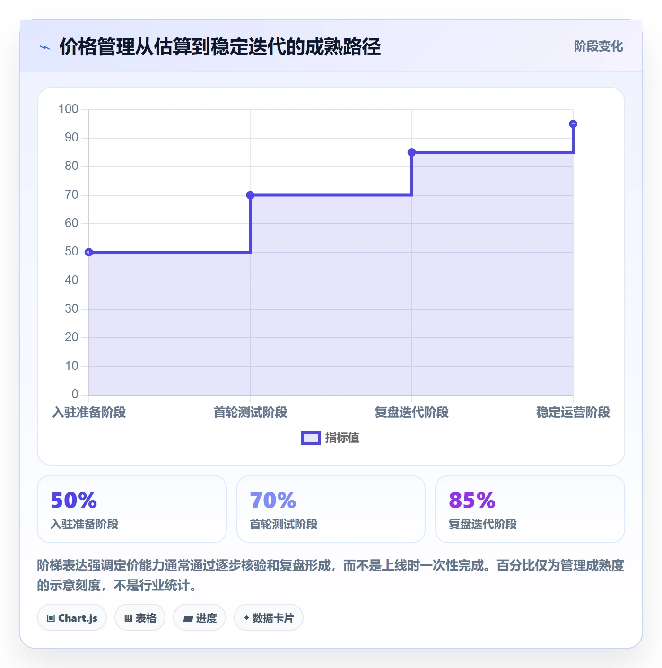Click the y-axis value 100
The width and height of the screenshot is (662, 668).
68,109
